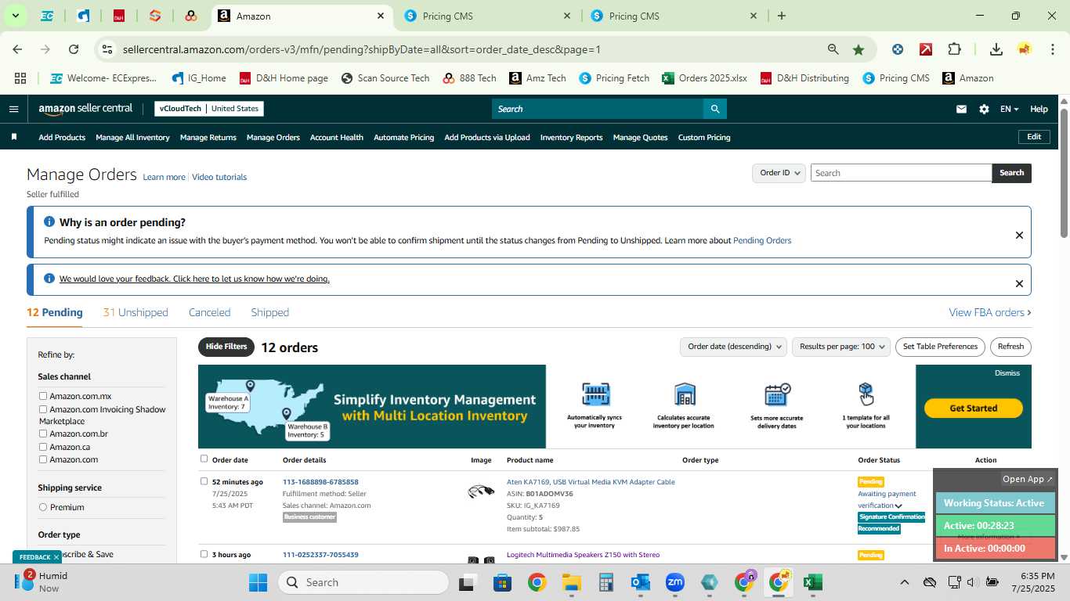Switch to the Shipped orders tab
This screenshot has width=1070, height=601.
pyautogui.click(x=269, y=312)
